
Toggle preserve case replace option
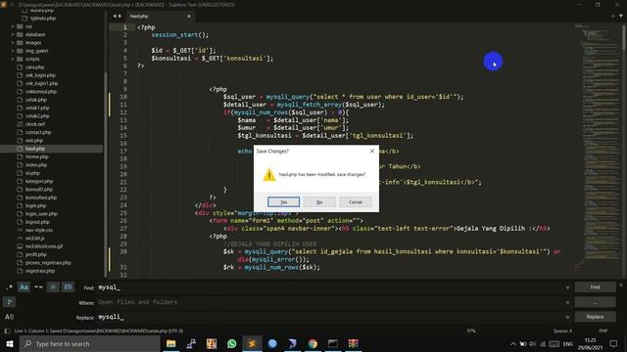9,317
